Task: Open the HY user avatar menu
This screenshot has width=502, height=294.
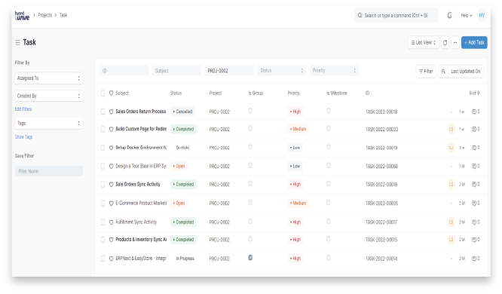Action: [x=482, y=15]
